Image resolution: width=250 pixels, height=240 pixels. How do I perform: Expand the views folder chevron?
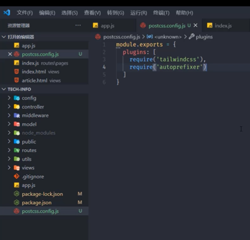9,168
